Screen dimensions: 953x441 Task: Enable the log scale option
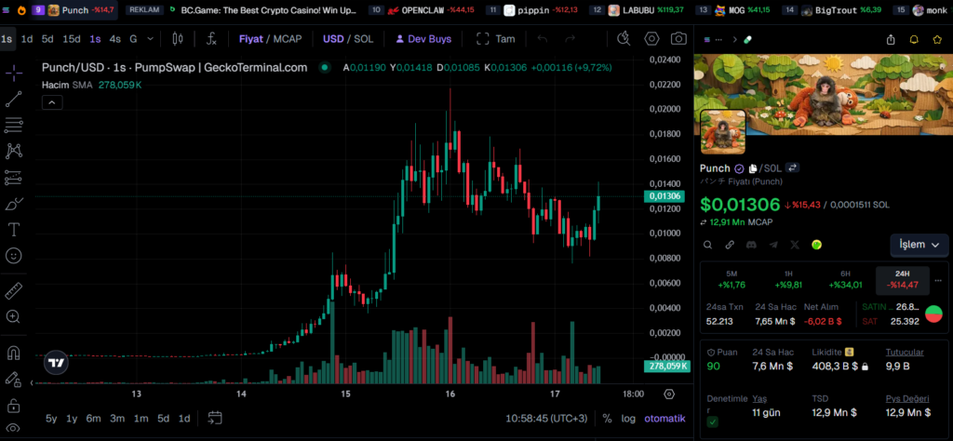(629, 418)
